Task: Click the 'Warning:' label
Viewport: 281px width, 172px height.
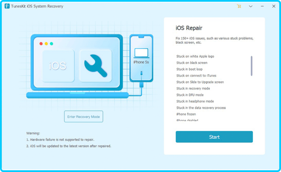Action: click(x=33, y=133)
